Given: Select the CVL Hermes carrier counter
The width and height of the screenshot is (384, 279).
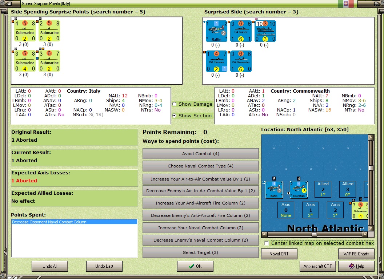Looking at the screenshot, I should 216,61.
